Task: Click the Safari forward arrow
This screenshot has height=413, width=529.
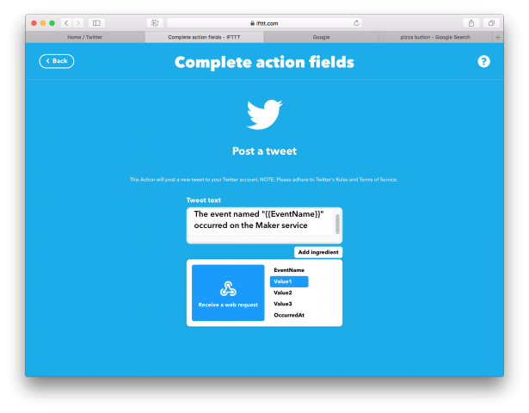Action: (78, 23)
